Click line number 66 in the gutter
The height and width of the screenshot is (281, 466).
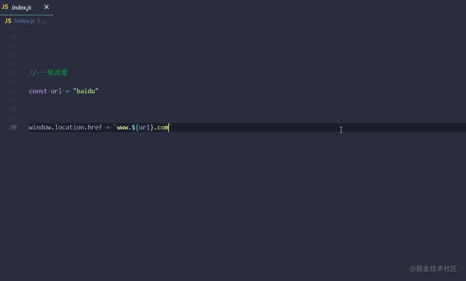13,91
